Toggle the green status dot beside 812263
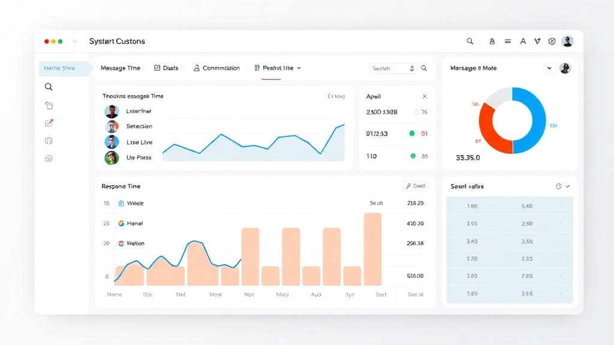The width and height of the screenshot is (614, 345). [412, 134]
